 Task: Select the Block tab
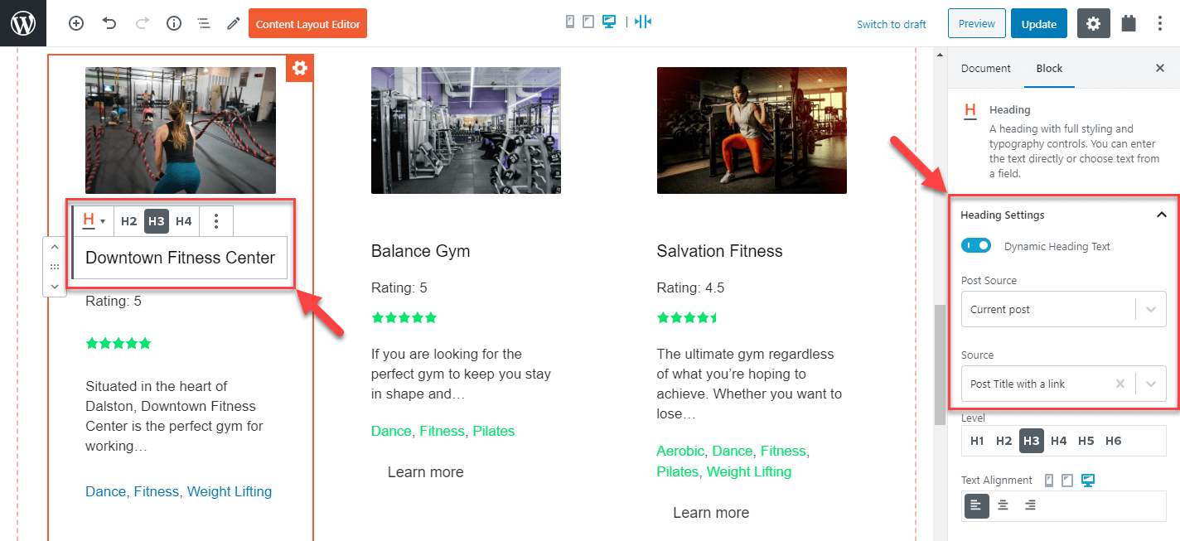(x=1049, y=69)
